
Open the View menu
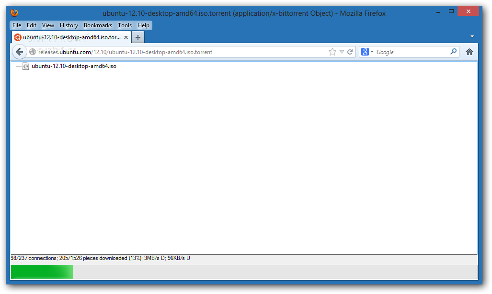(x=48, y=25)
